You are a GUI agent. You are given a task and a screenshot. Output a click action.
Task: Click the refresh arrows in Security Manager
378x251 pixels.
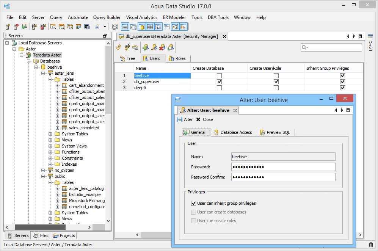119,47
